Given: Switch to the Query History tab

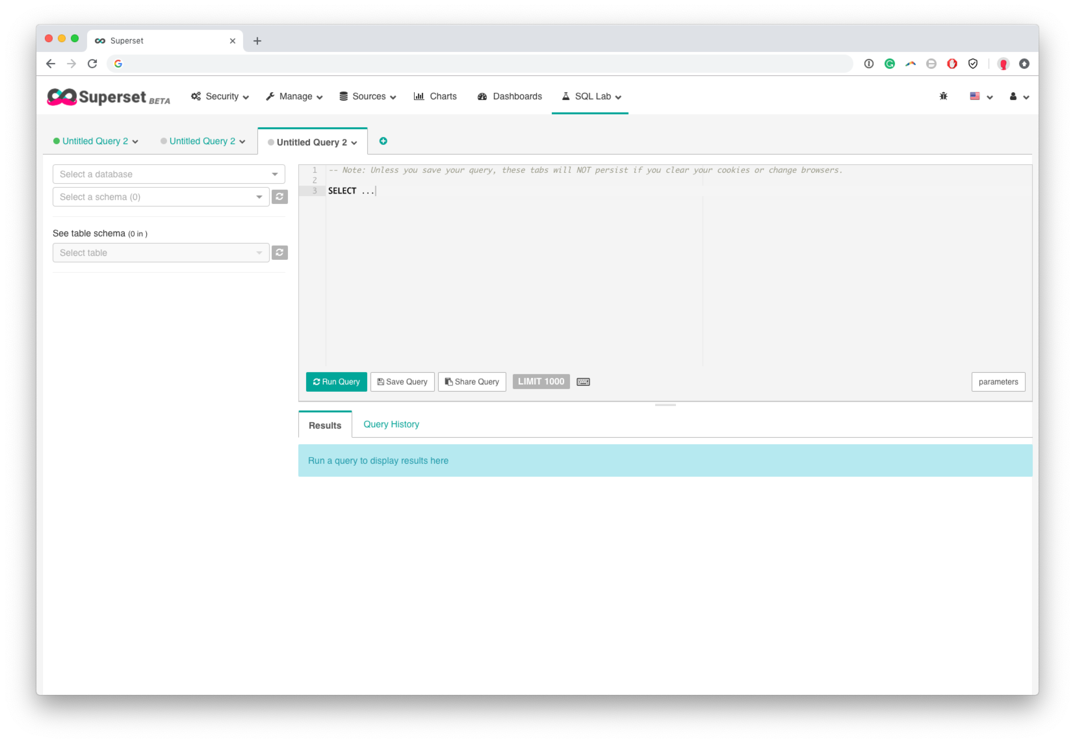Looking at the screenshot, I should pyautogui.click(x=391, y=424).
